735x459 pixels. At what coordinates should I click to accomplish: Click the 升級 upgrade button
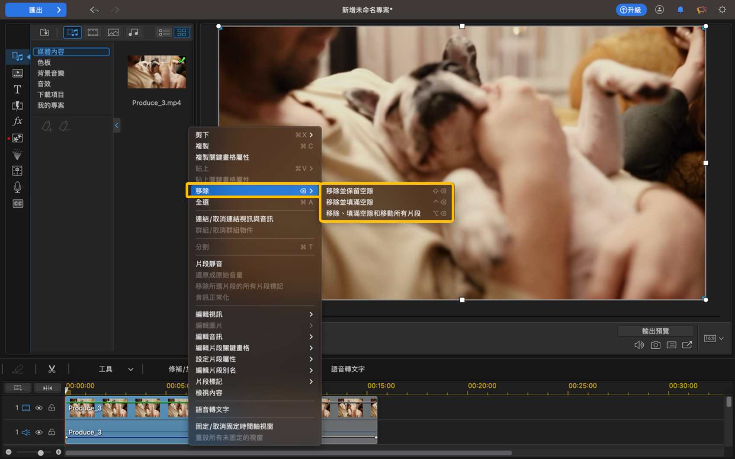(x=631, y=10)
